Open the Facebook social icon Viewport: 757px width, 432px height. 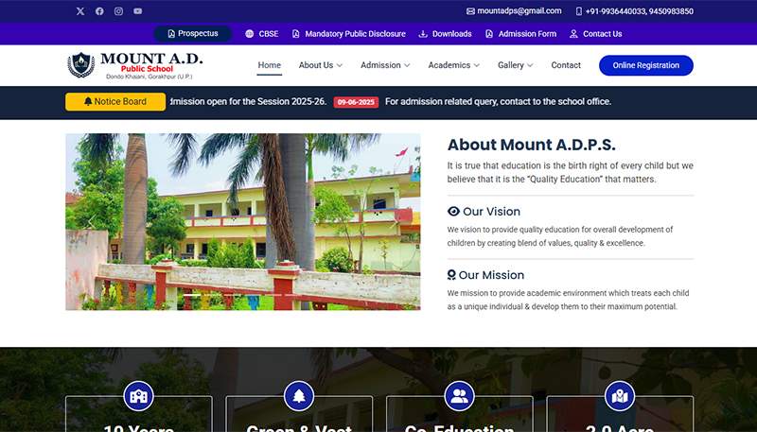click(x=99, y=11)
